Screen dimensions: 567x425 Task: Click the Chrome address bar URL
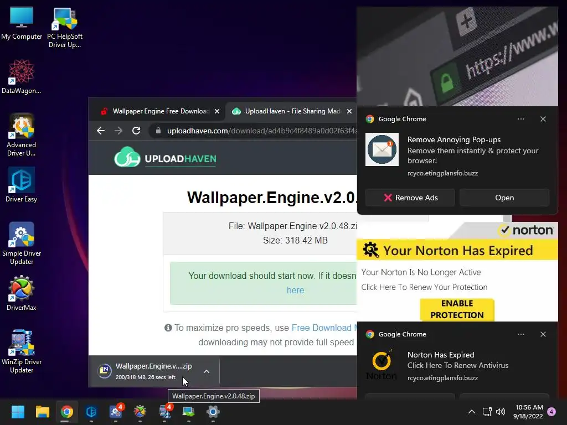click(262, 131)
